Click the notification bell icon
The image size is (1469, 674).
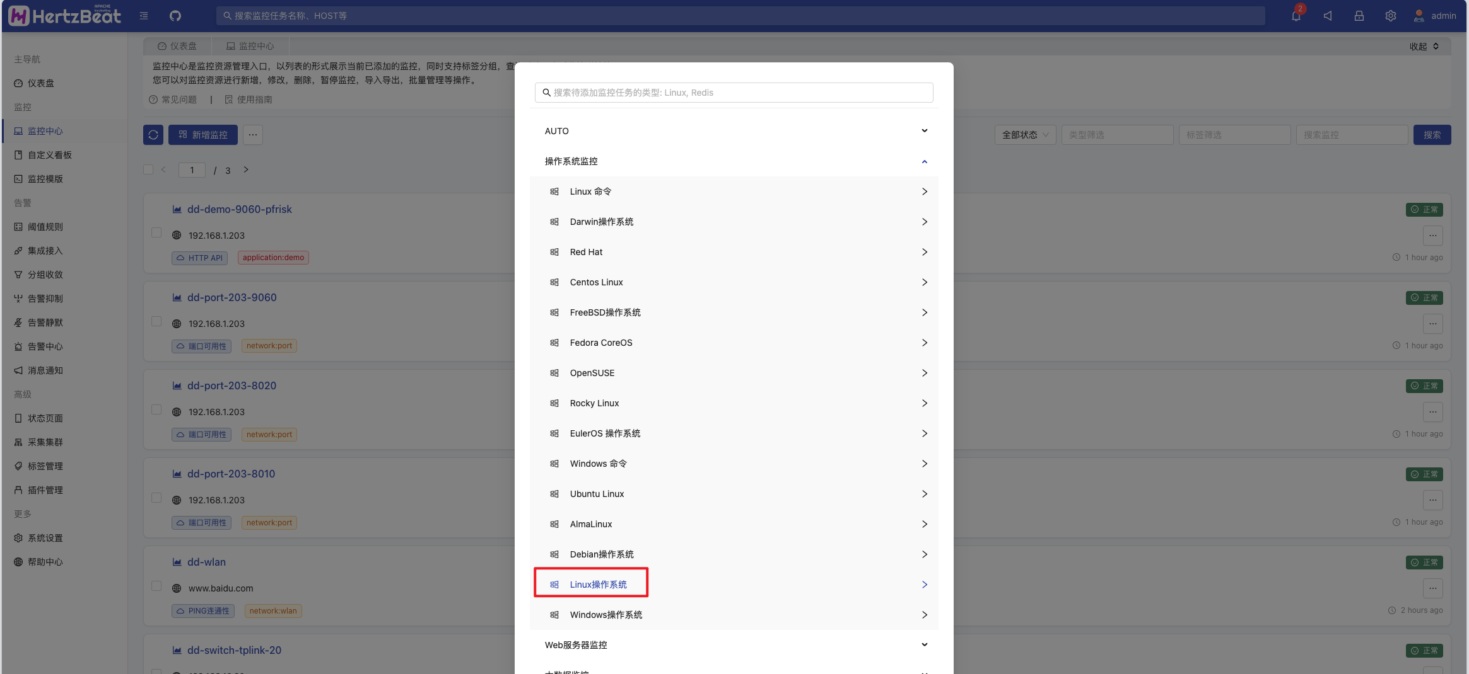[1296, 16]
